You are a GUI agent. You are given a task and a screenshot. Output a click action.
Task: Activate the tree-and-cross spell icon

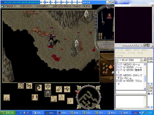point(48,87)
